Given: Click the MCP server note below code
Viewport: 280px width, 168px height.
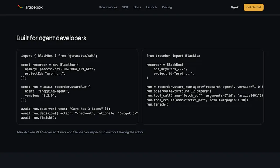Looking at the screenshot, I should coord(80,132).
